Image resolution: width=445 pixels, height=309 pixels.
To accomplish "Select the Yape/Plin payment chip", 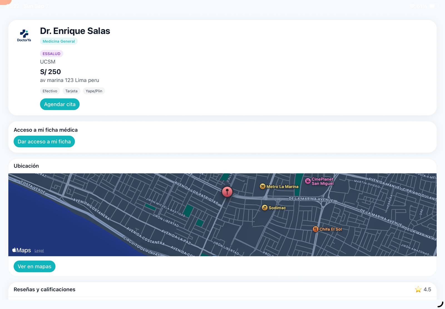I will [x=94, y=91].
